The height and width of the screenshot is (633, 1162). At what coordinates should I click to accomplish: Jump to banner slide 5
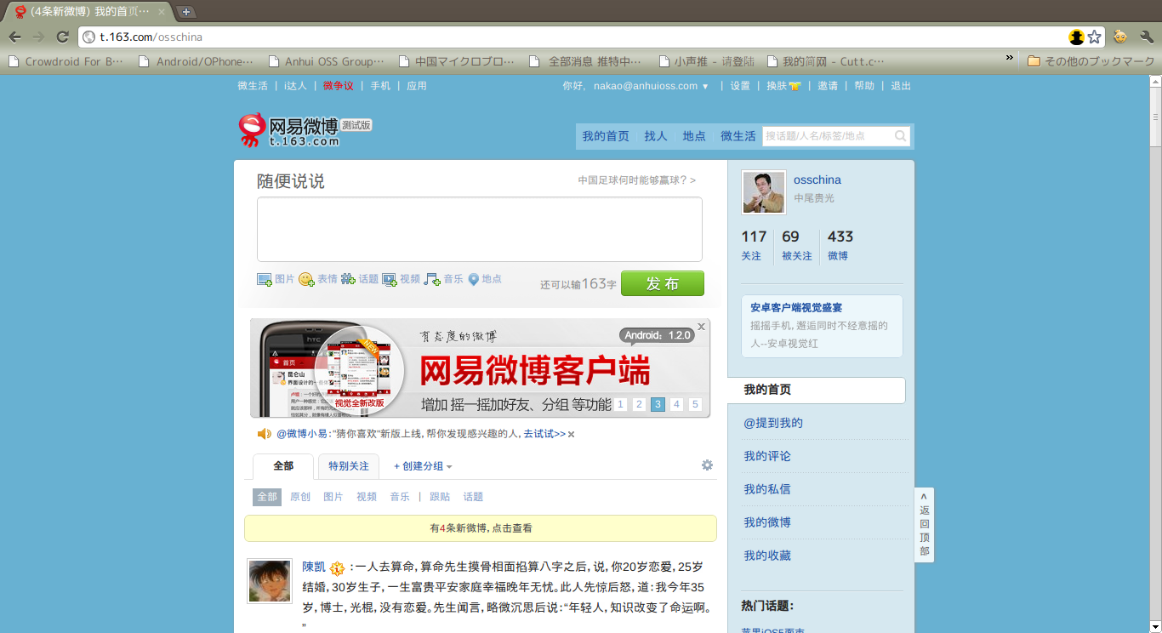(x=695, y=405)
